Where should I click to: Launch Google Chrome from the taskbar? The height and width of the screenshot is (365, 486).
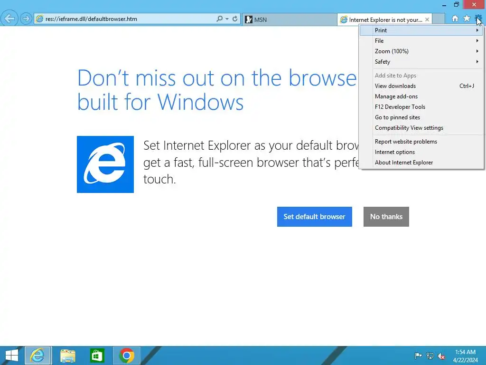click(x=126, y=355)
